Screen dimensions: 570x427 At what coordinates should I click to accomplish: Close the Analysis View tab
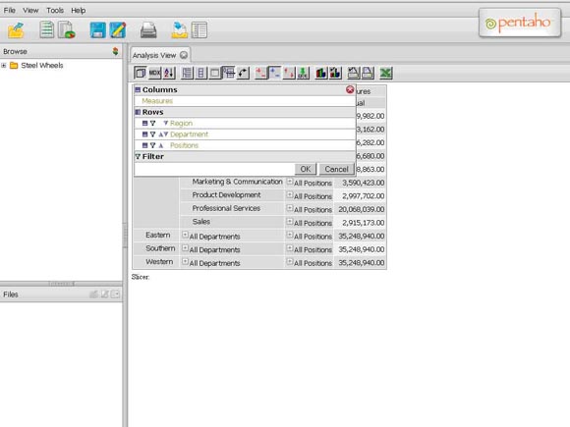coord(184,55)
